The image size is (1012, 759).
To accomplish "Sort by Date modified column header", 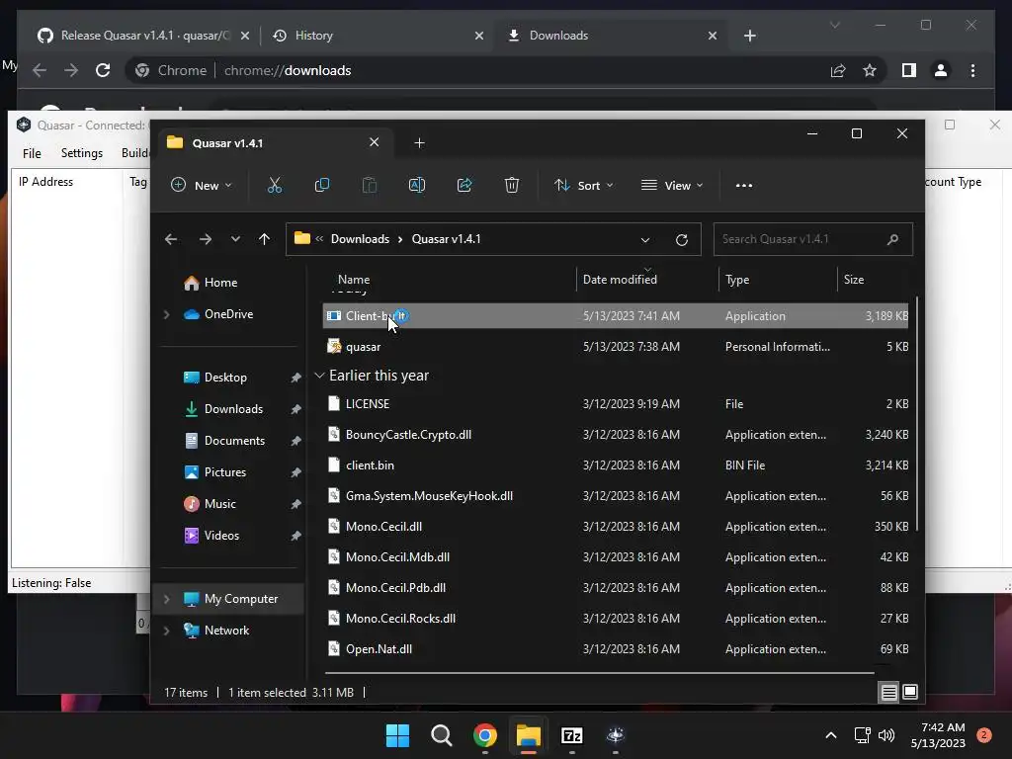I will pyautogui.click(x=620, y=280).
